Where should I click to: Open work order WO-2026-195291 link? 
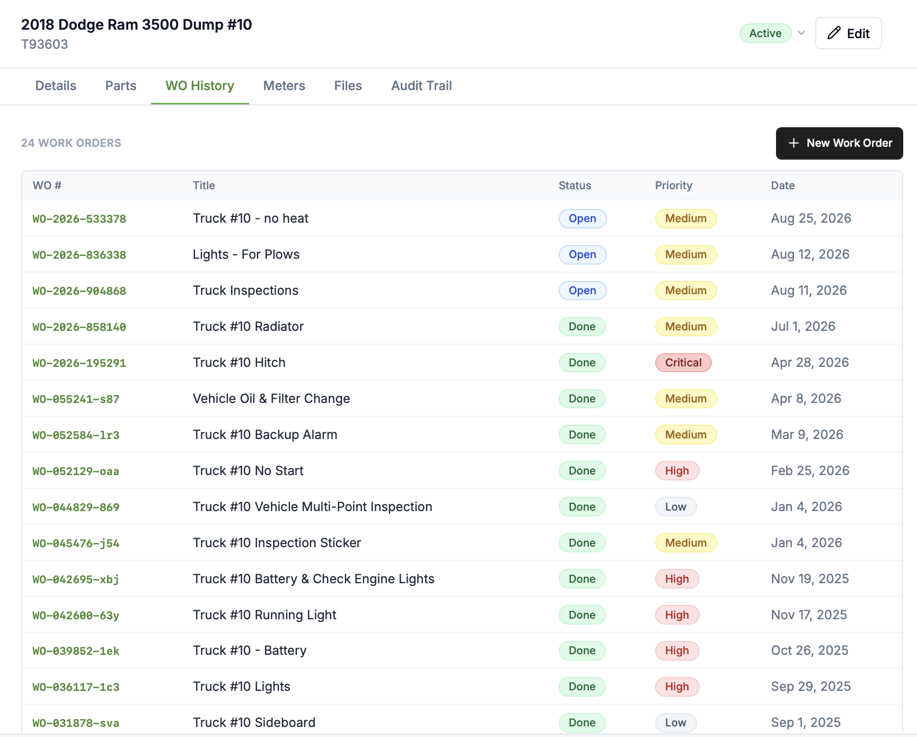coord(80,363)
